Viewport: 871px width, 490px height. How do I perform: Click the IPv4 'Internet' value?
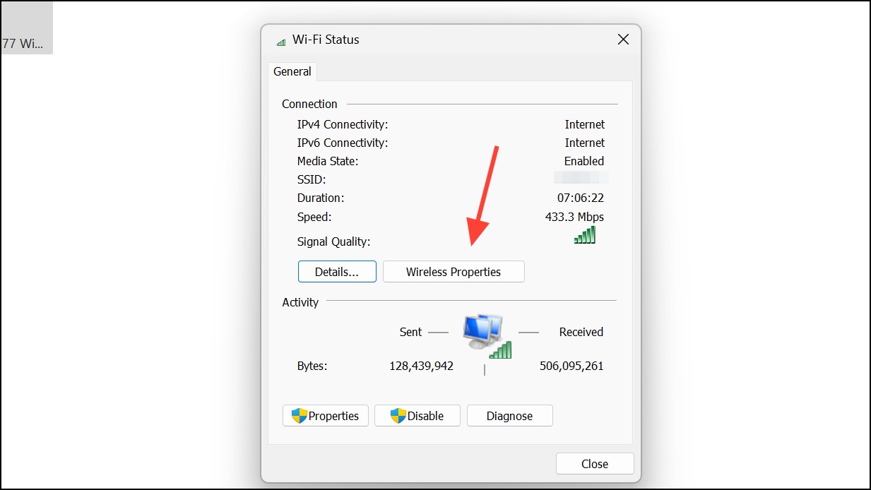click(585, 124)
